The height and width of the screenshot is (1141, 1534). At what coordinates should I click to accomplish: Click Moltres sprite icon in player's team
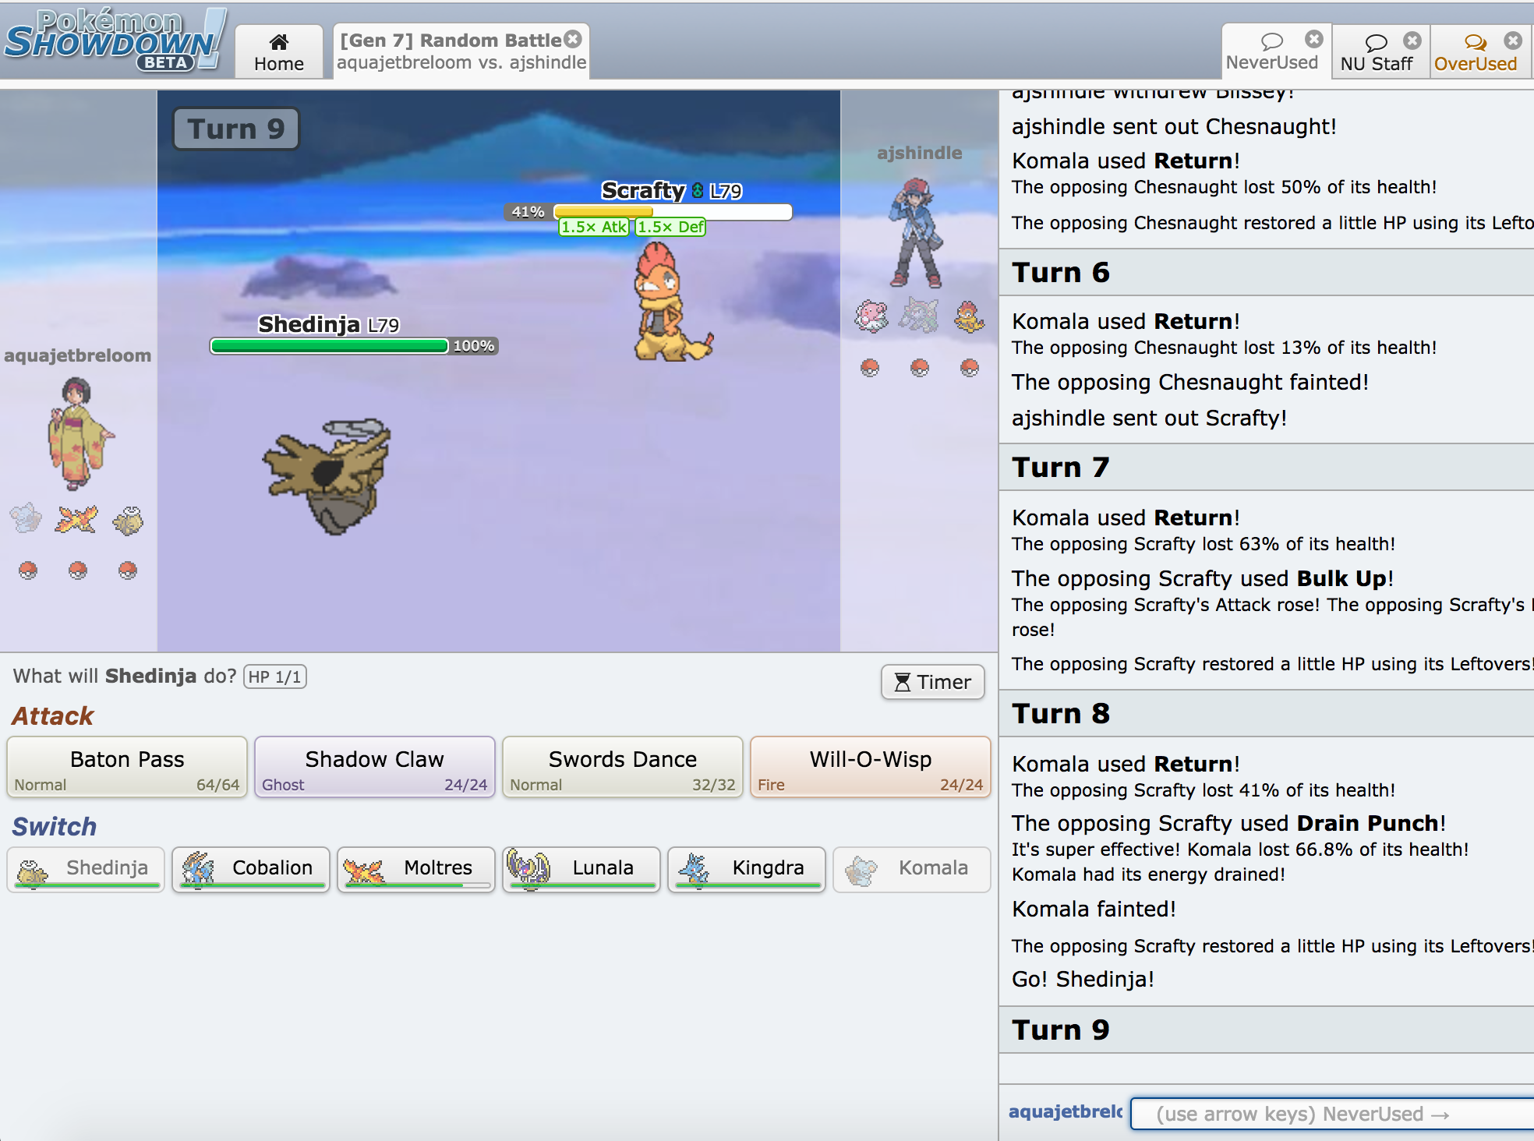click(x=76, y=519)
